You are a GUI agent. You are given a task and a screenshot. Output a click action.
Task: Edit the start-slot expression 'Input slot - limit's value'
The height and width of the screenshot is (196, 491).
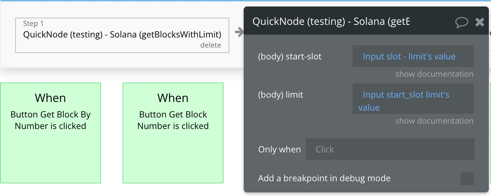click(413, 56)
